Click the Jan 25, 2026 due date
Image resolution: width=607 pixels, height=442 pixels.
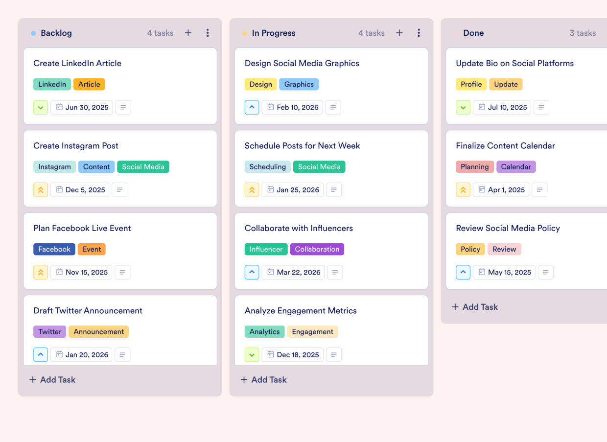(x=292, y=189)
